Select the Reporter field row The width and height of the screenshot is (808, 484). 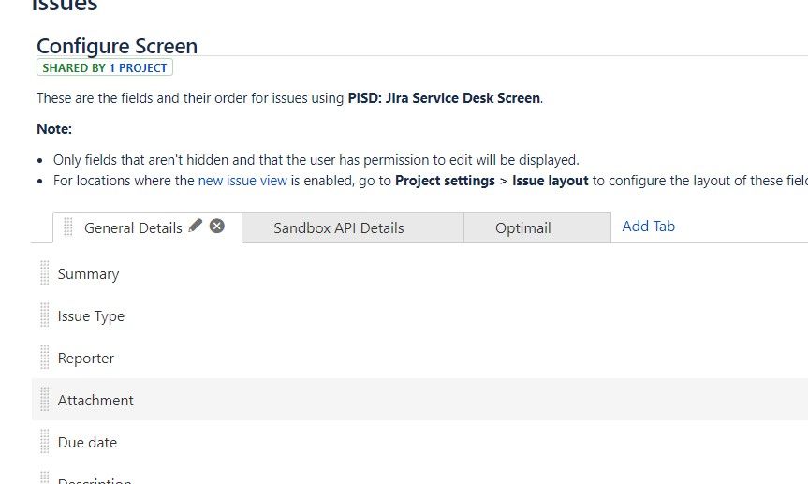click(419, 358)
